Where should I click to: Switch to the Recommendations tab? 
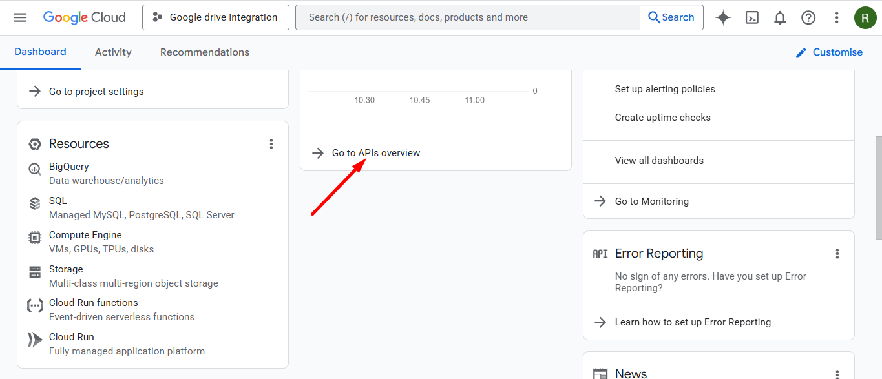205,52
